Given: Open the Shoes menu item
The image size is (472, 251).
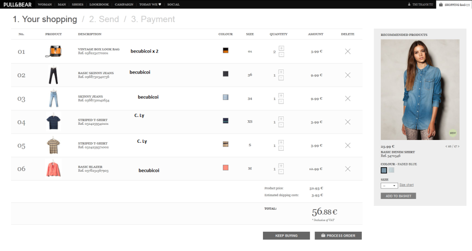Looking at the screenshot, I should point(78,4).
